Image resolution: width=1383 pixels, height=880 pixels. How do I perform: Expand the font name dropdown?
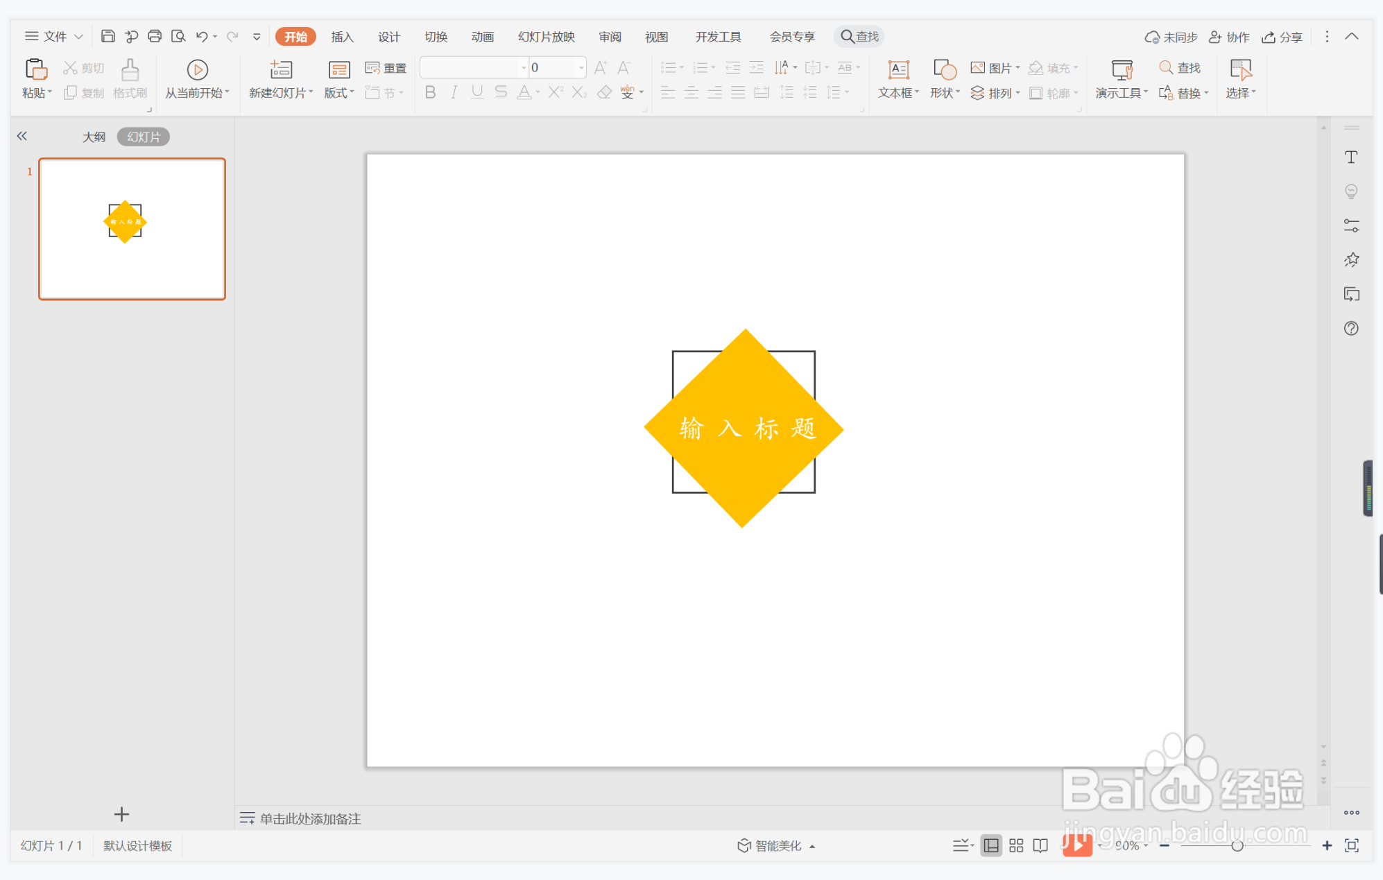click(524, 67)
